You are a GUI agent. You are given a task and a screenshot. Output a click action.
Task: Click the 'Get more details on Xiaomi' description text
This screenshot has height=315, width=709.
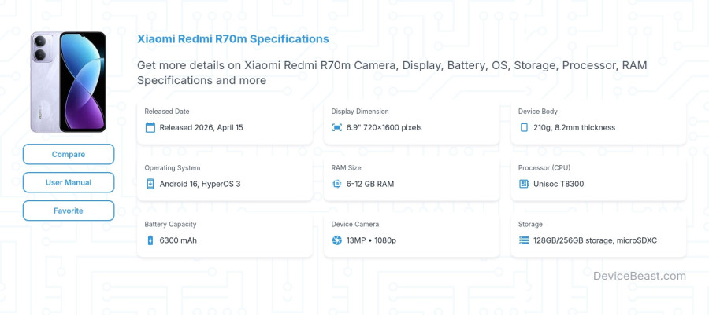pos(392,72)
